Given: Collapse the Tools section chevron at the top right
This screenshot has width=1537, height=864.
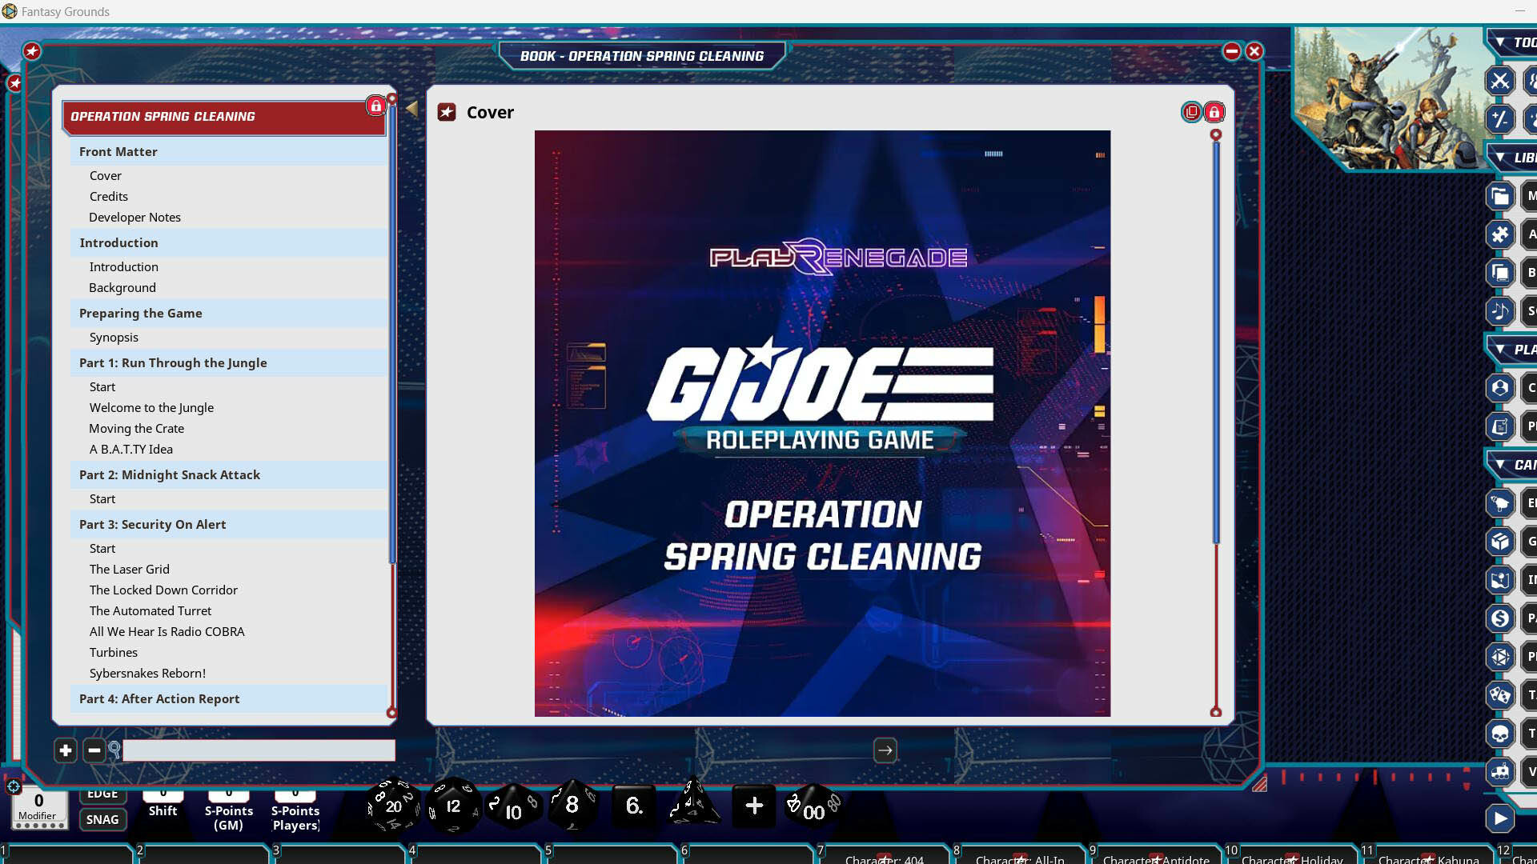Looking at the screenshot, I should point(1499,42).
